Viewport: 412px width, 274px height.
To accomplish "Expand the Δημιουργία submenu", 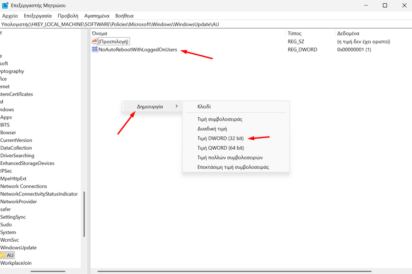I will (x=151, y=106).
